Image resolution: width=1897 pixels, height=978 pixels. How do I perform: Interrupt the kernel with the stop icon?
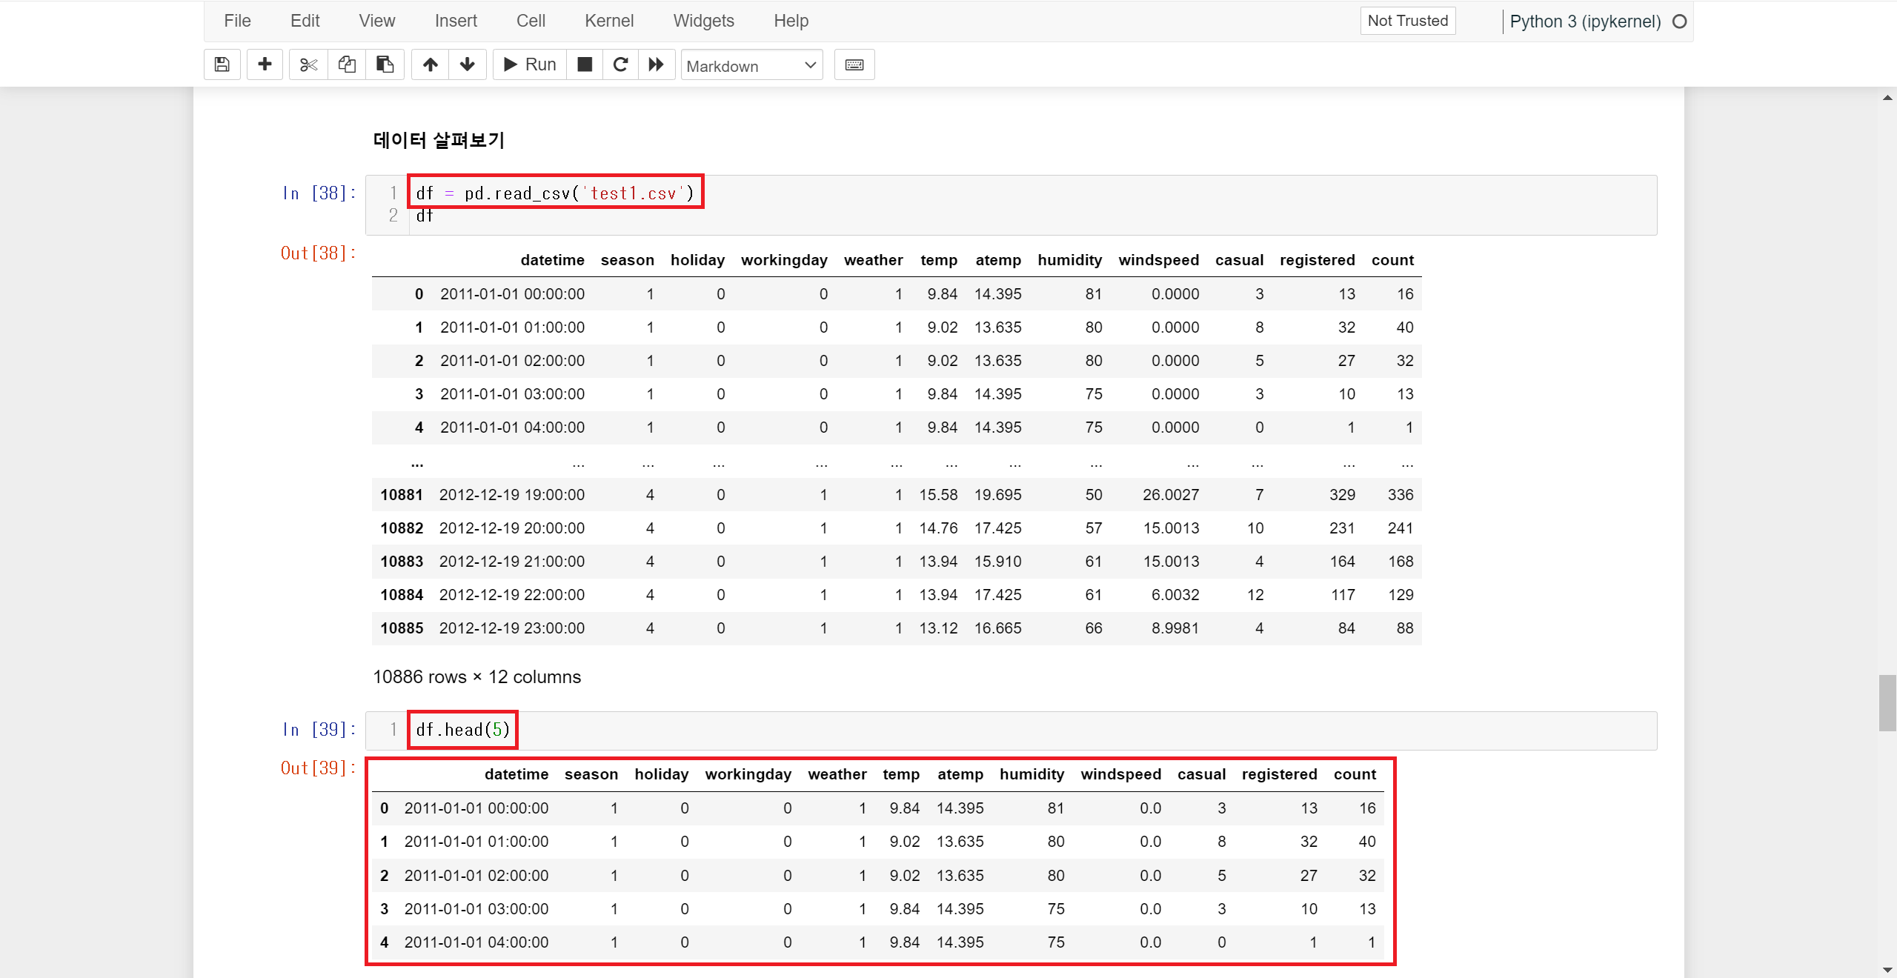[585, 64]
